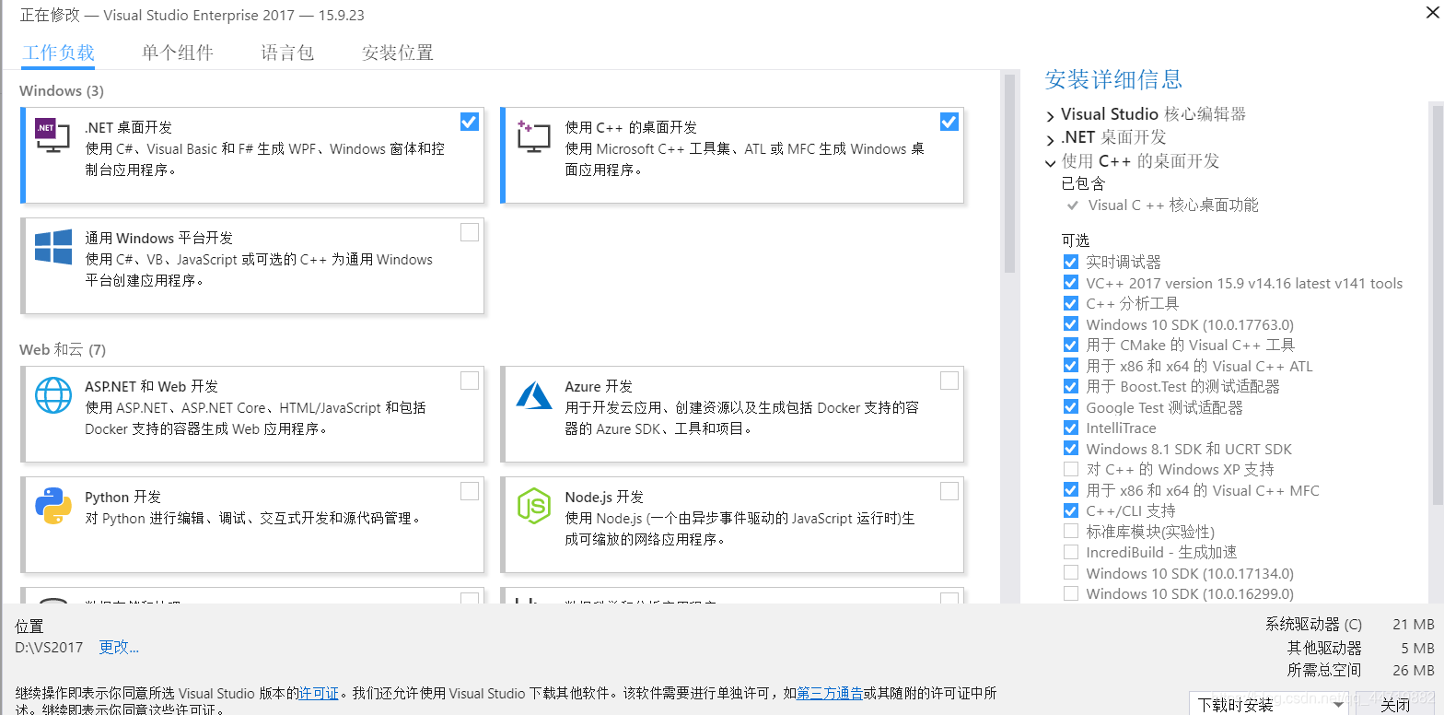Uncheck Visual C++ MFC for x86 and x64
1444x715 pixels.
[1070, 490]
